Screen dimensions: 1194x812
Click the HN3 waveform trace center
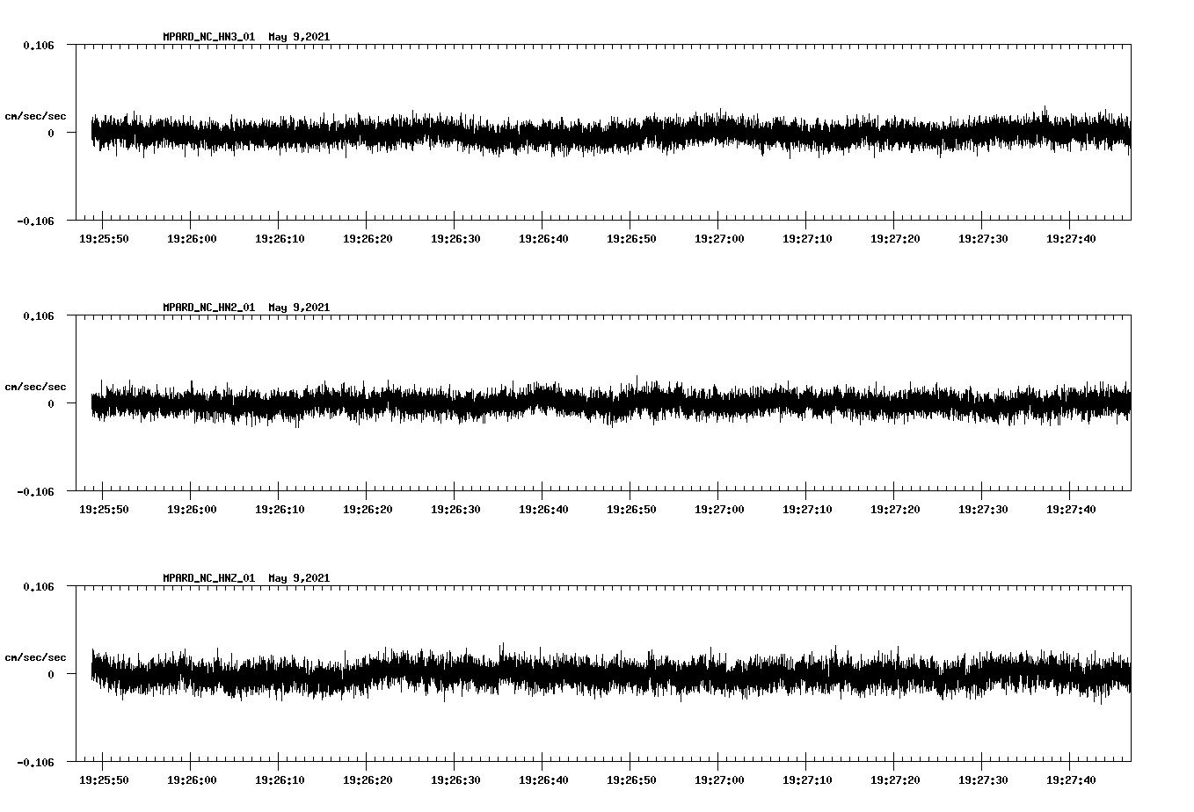pos(607,132)
